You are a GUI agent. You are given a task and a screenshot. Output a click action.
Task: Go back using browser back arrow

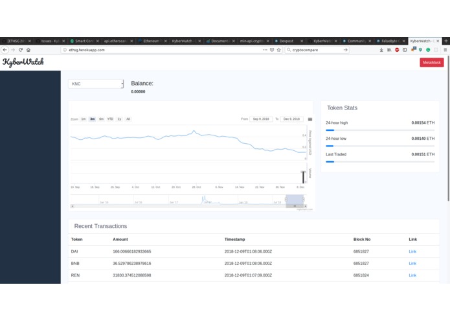(5, 50)
